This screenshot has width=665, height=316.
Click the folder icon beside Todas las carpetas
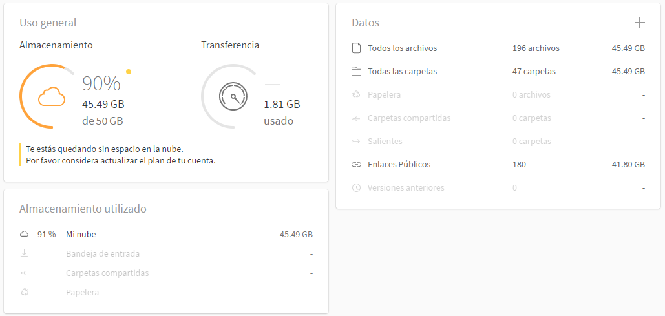(356, 71)
